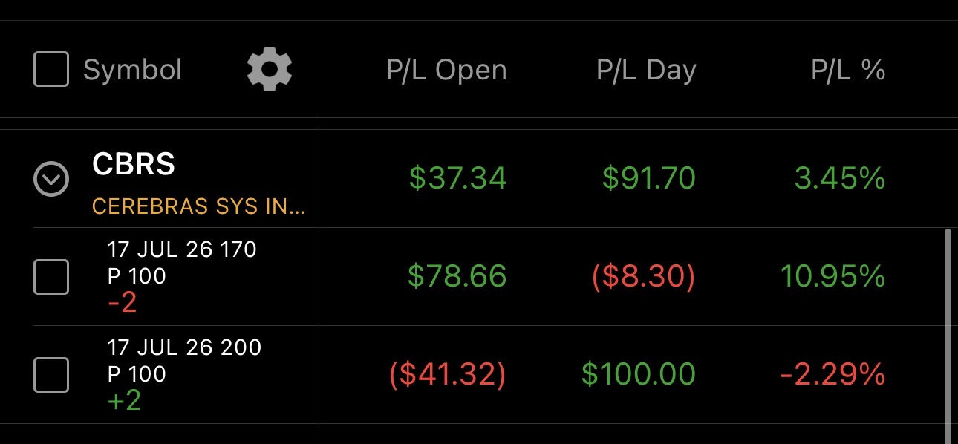Tap the $100.00 P/L Day value
The height and width of the screenshot is (444, 958).
(x=639, y=374)
